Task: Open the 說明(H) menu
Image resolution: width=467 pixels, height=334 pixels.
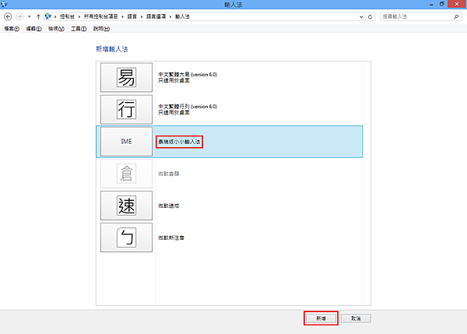Action: 101,29
